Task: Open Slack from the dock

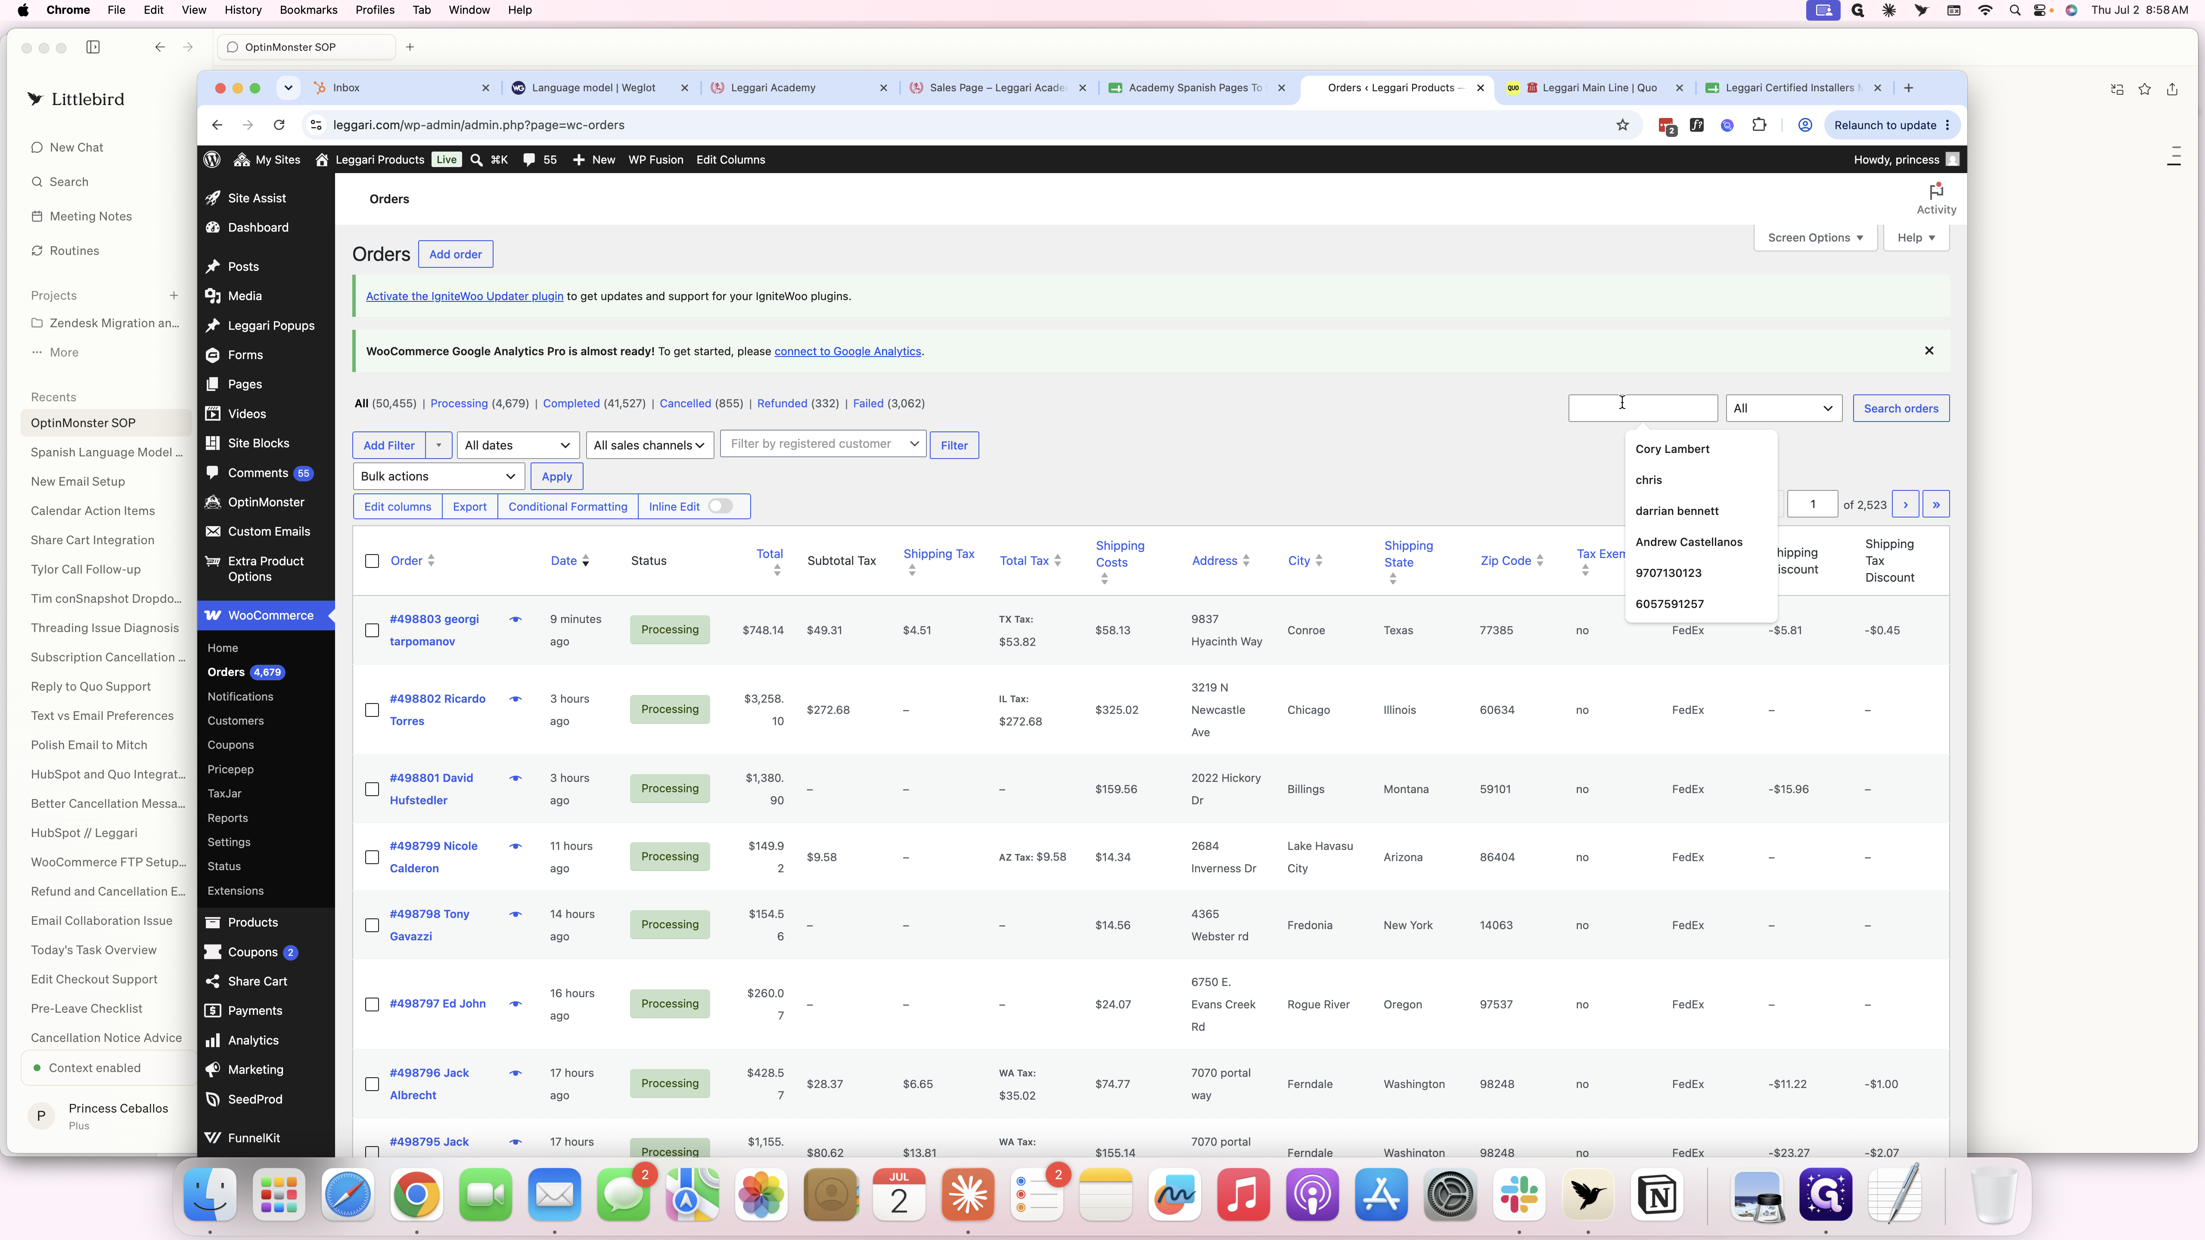Action: [x=1519, y=1195]
